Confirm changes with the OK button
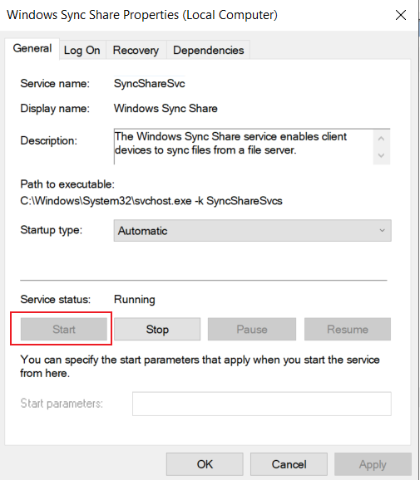Image resolution: width=420 pixels, height=480 pixels. tap(205, 464)
